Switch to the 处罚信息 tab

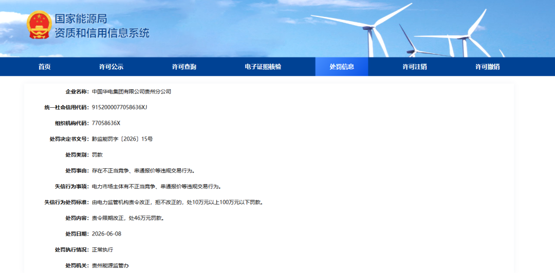tap(342, 67)
